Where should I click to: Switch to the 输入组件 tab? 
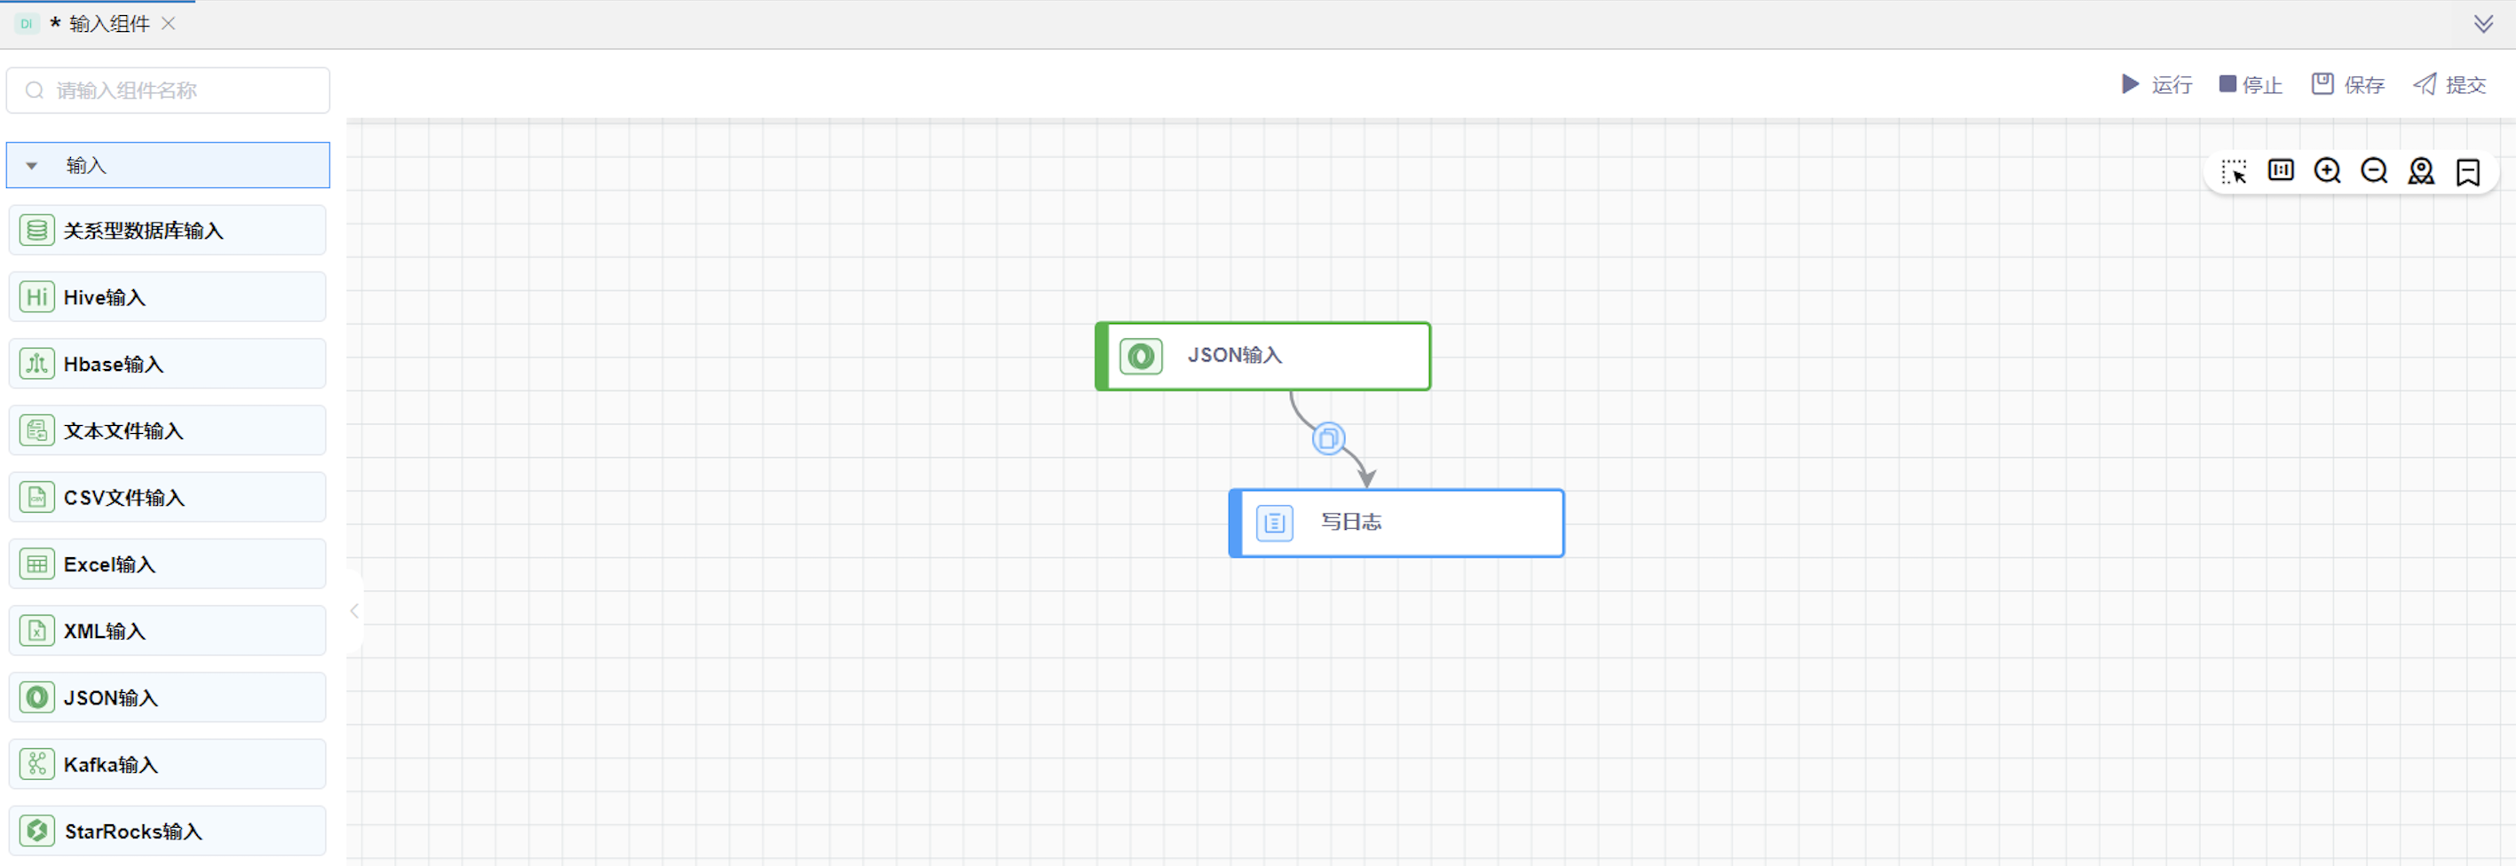[x=108, y=23]
